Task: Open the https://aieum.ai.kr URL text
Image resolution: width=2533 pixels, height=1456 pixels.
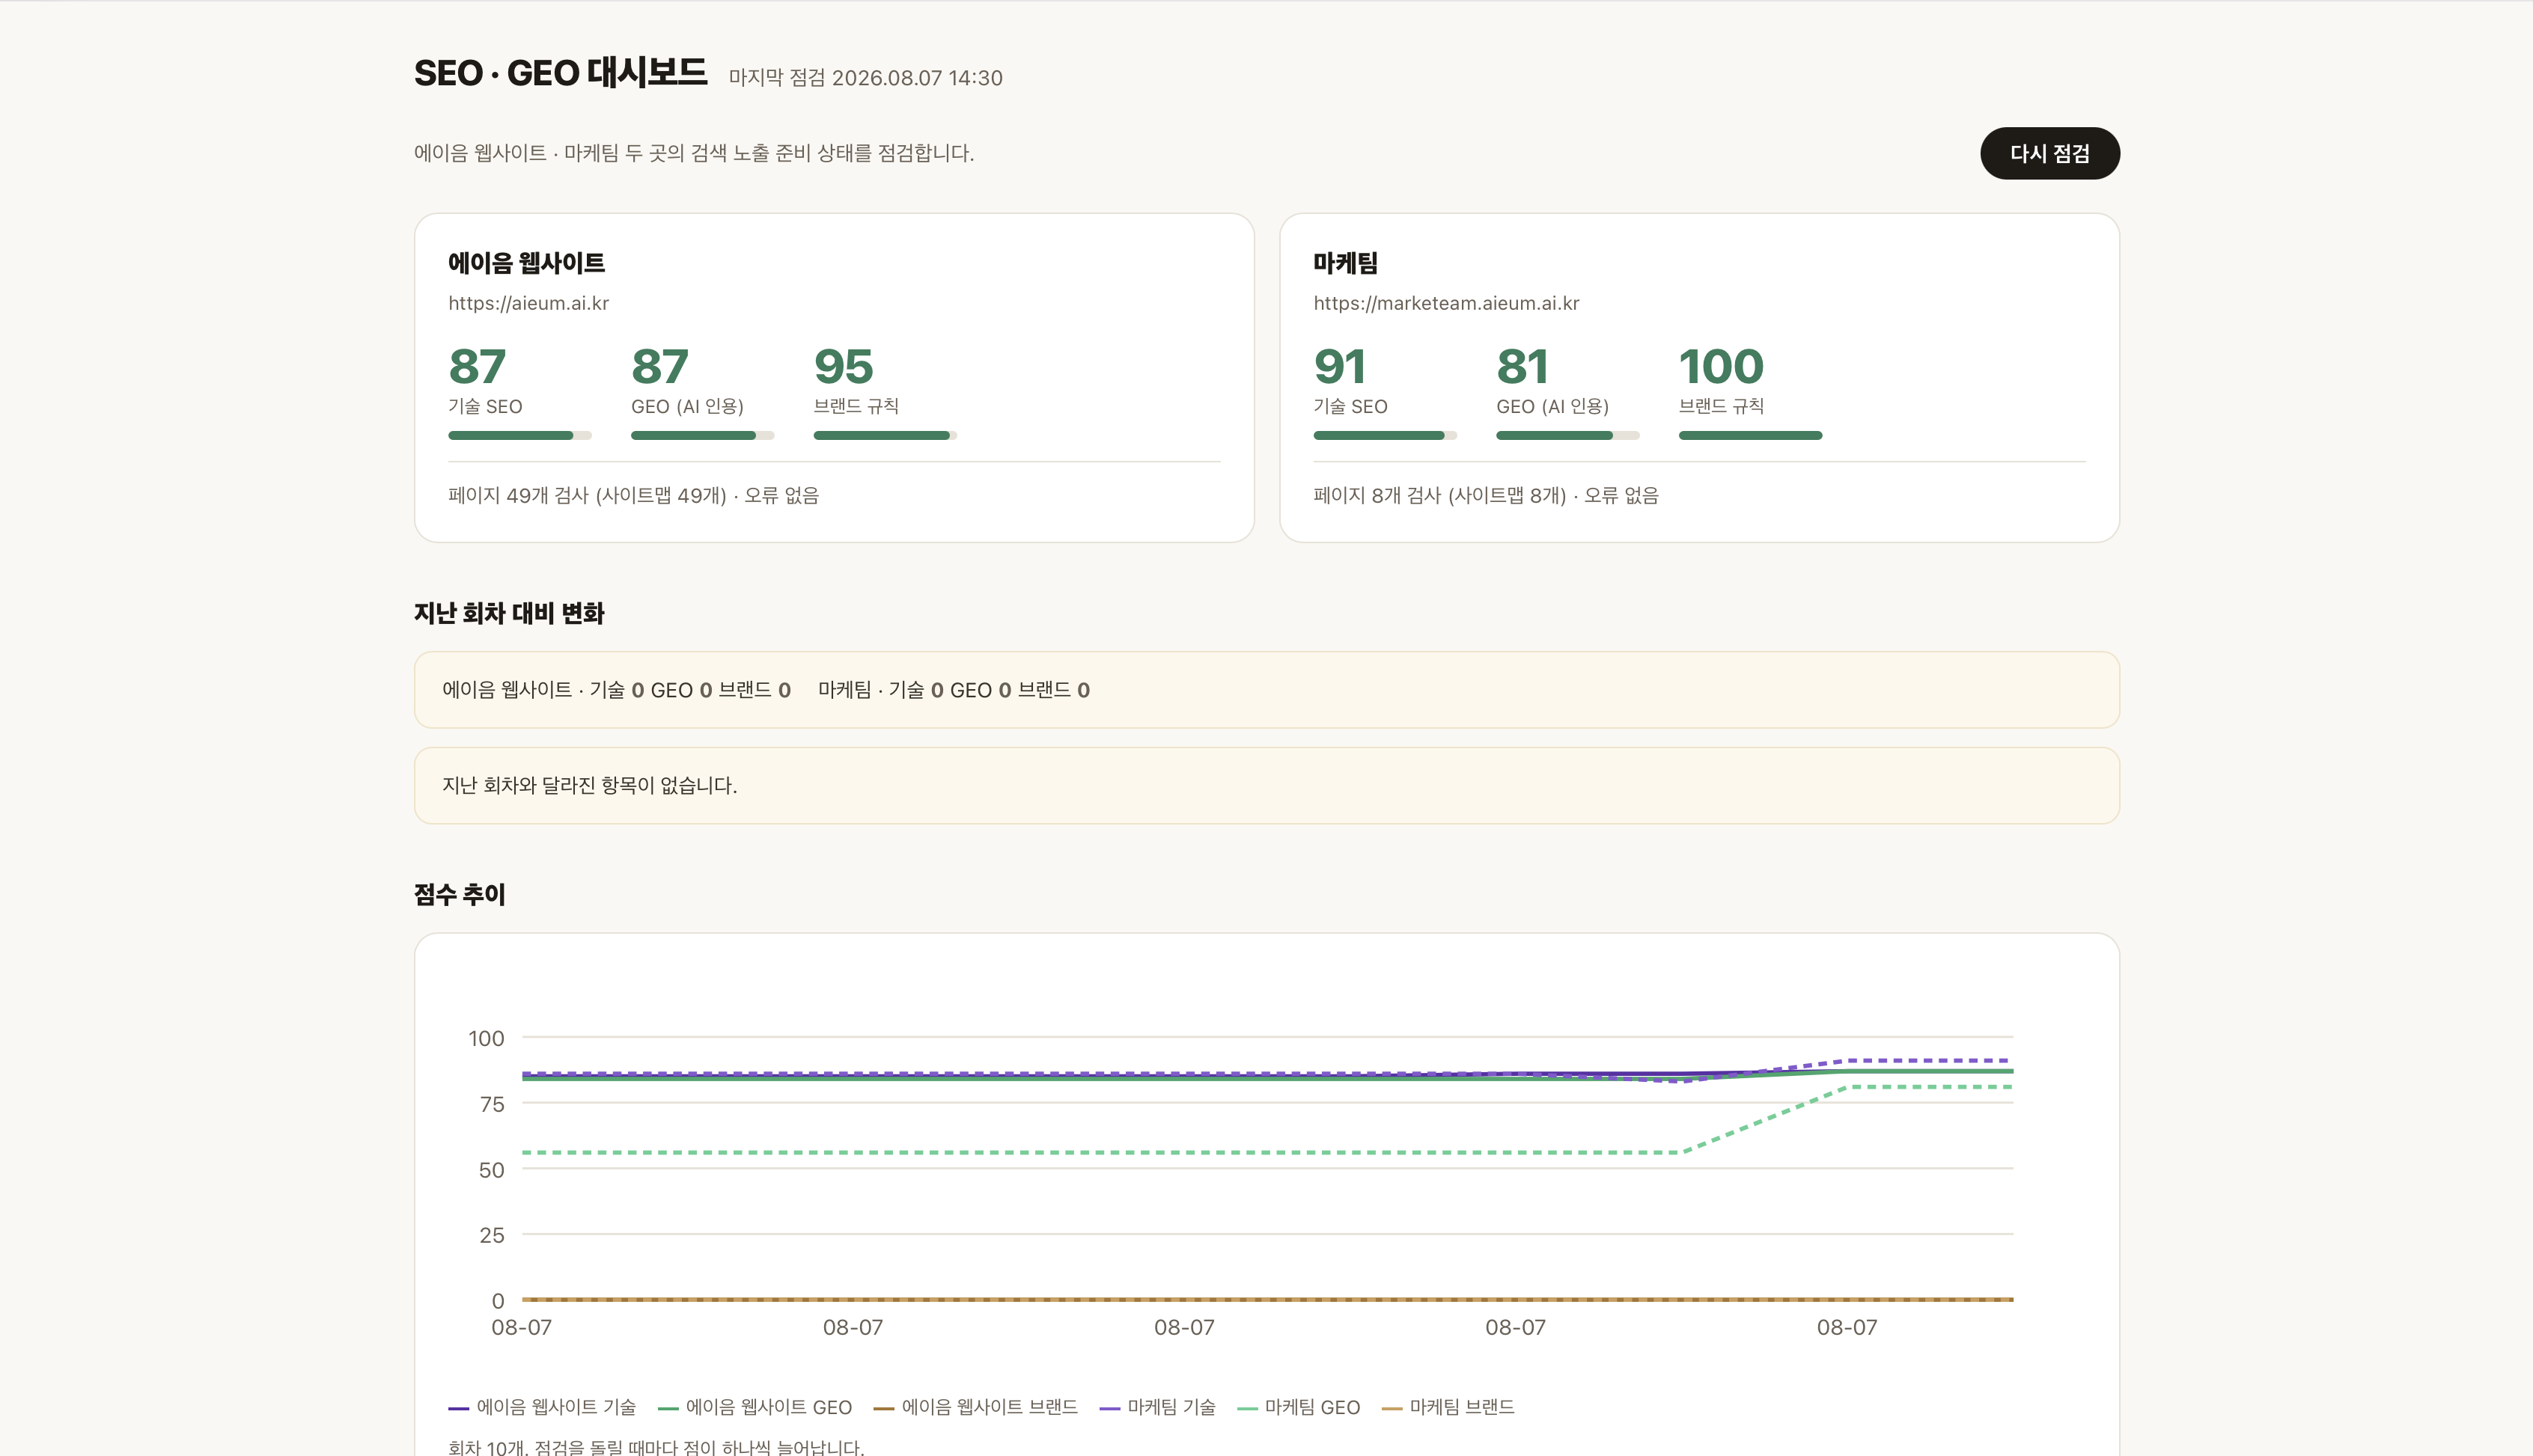Action: click(x=528, y=303)
